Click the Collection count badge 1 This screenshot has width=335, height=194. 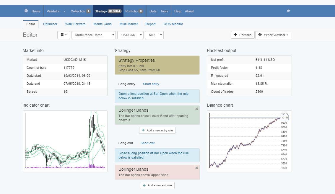click(x=88, y=11)
